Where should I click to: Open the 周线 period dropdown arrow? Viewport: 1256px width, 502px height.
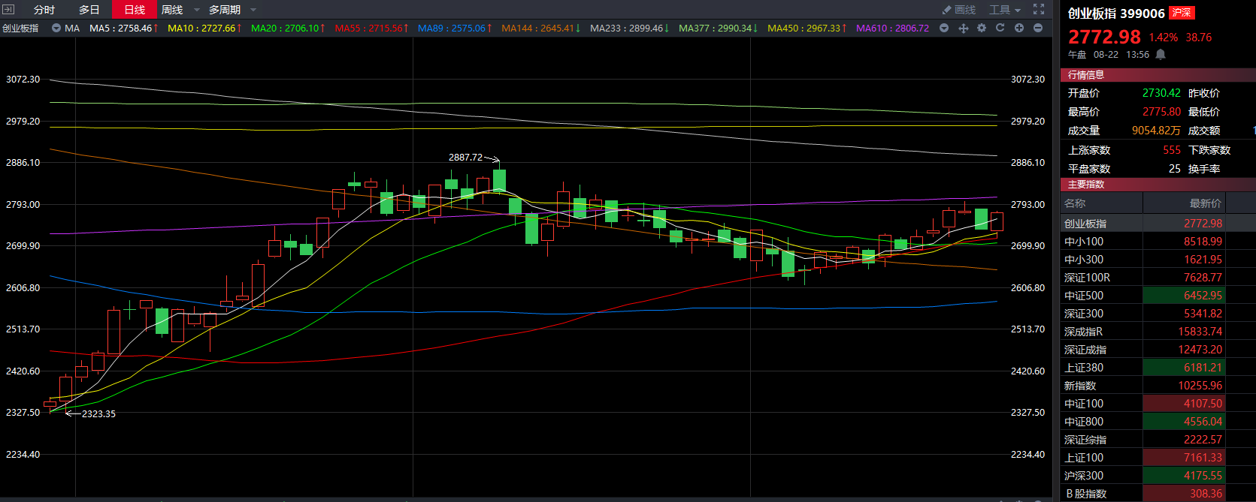197,10
